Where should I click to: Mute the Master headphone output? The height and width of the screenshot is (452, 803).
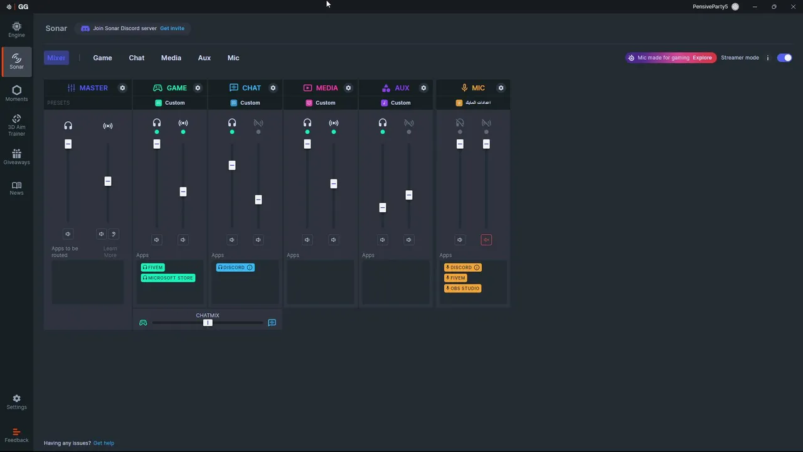pyautogui.click(x=68, y=234)
